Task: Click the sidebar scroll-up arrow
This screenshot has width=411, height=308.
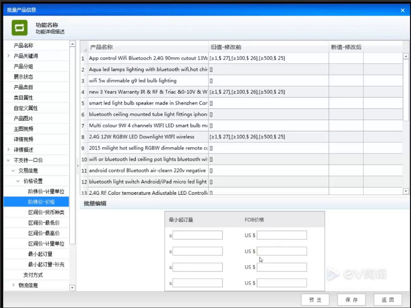Action: pos(72,44)
